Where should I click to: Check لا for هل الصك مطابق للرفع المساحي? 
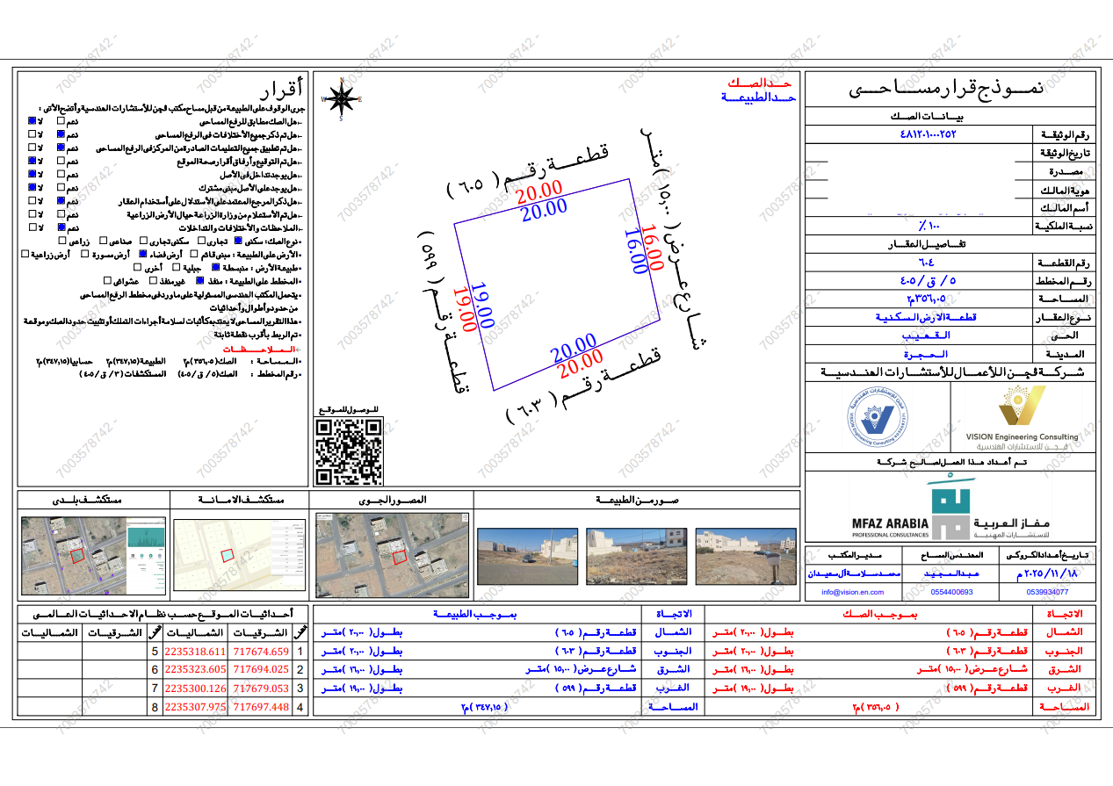click(x=32, y=121)
